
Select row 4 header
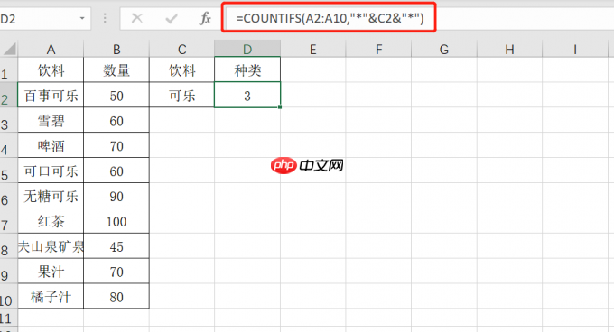pyautogui.click(x=9, y=145)
